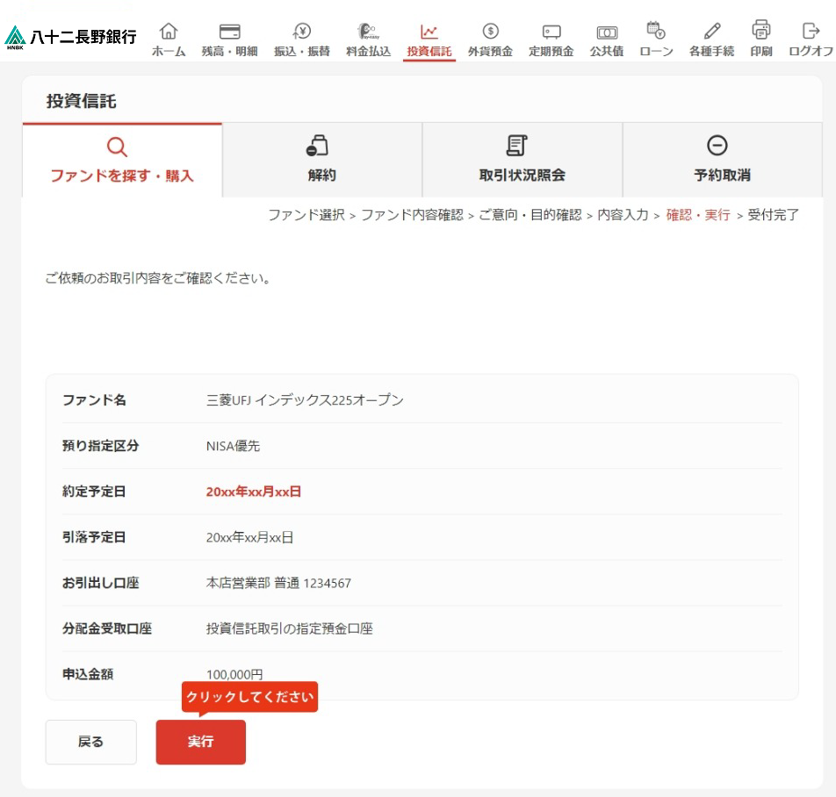Image resolution: width=836 pixels, height=797 pixels.
Task: Click the ローン calendar icon
Action: pos(656,32)
